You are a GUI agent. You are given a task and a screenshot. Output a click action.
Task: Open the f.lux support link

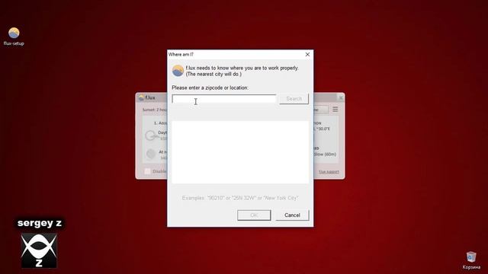tap(329, 172)
